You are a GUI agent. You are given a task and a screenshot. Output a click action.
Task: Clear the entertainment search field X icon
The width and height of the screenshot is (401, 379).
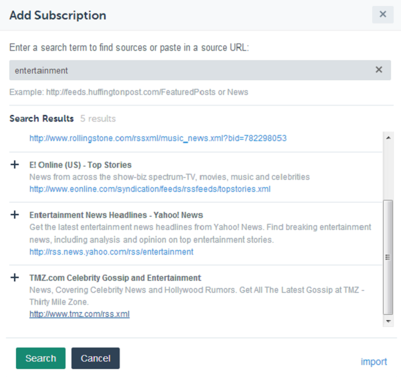[379, 70]
